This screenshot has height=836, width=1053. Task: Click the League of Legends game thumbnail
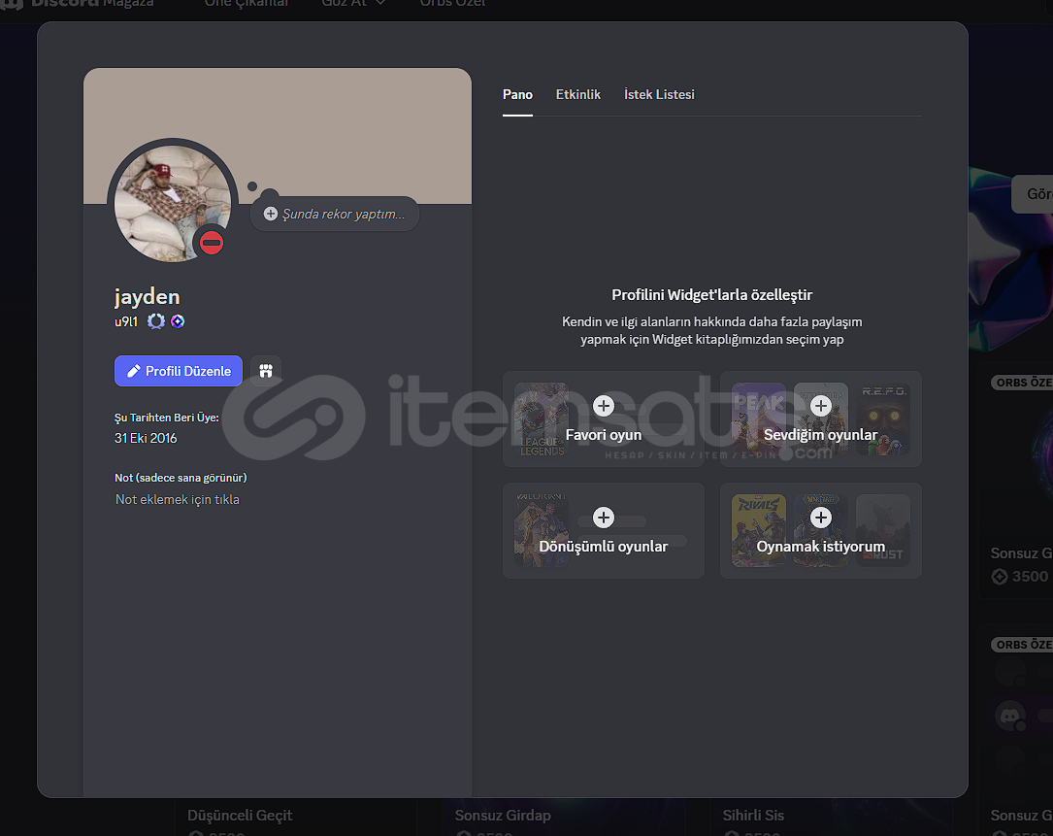click(542, 419)
